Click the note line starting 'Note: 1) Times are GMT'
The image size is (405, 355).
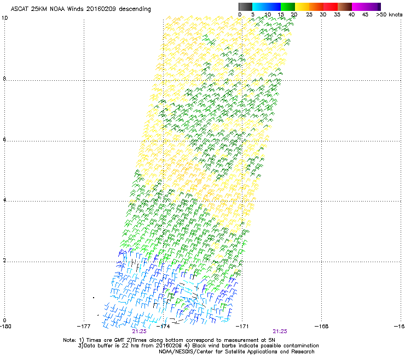point(169,340)
